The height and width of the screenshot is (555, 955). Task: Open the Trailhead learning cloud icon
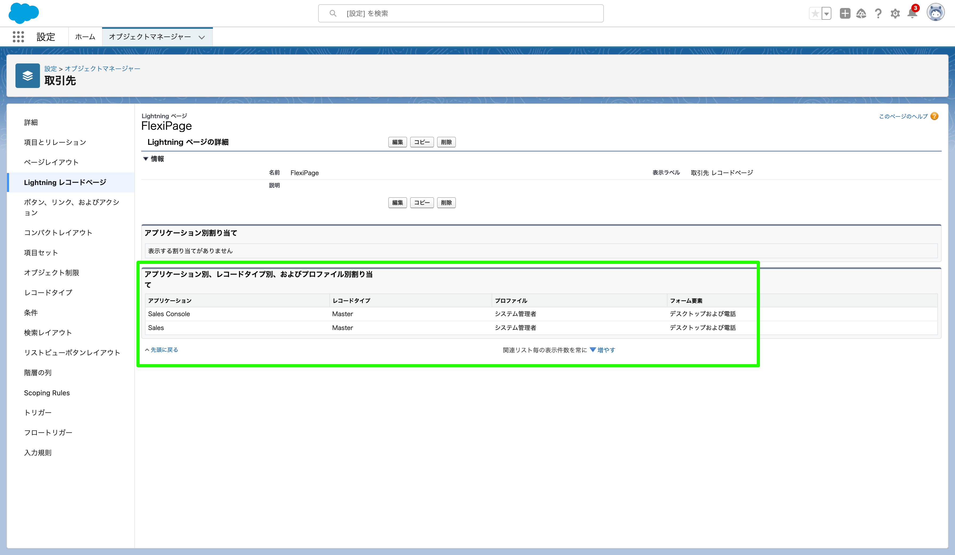(x=861, y=14)
